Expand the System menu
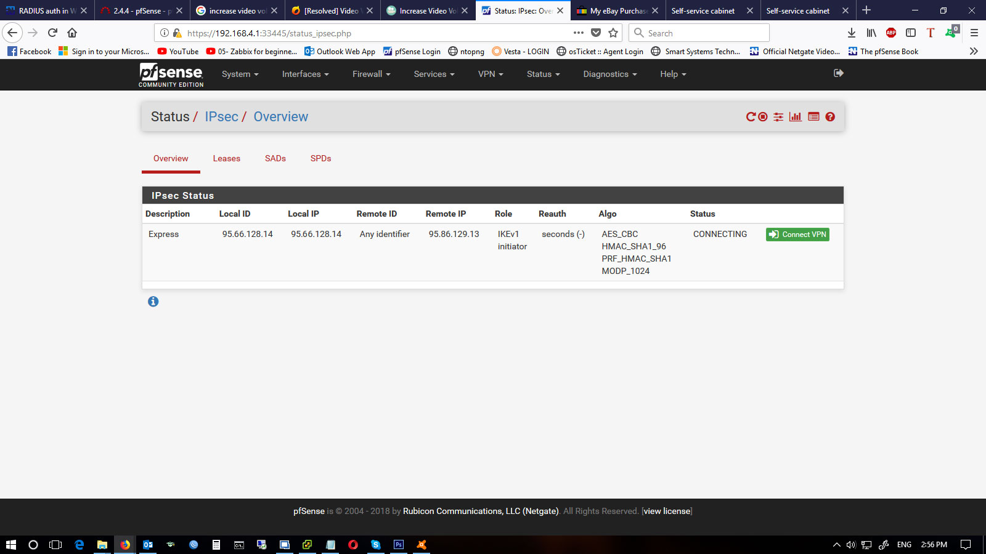 click(240, 74)
